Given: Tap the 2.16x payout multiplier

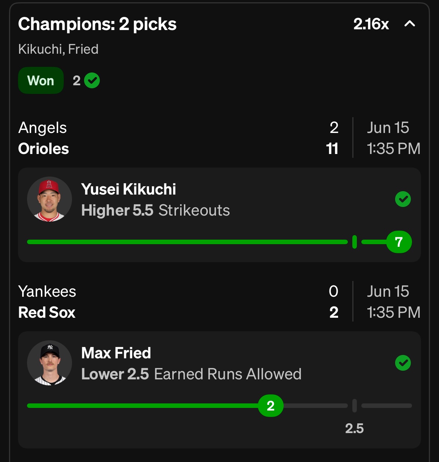Looking at the screenshot, I should pyautogui.click(x=371, y=24).
